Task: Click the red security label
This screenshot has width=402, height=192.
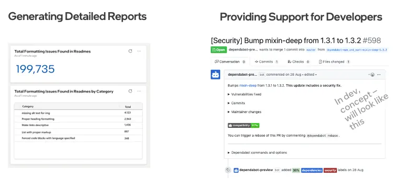Action: (330, 170)
